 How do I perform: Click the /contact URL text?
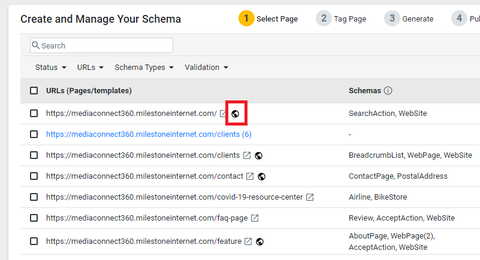(x=144, y=176)
